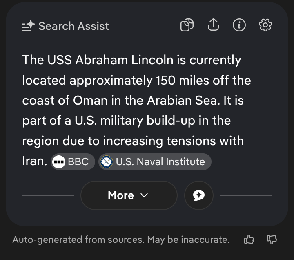Click the follow-up chat bubble icon
This screenshot has height=260, width=294.
click(x=198, y=195)
